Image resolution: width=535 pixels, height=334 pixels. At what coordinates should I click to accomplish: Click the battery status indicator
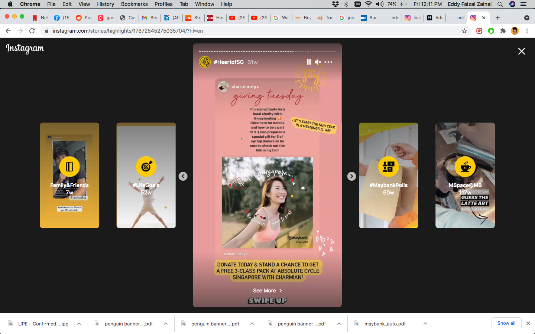pyautogui.click(x=397, y=4)
